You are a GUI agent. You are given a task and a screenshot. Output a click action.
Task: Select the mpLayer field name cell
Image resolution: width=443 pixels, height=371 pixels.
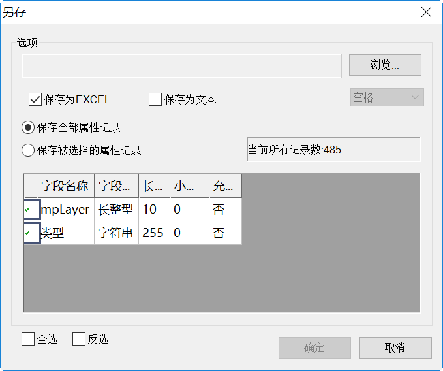tap(65, 210)
